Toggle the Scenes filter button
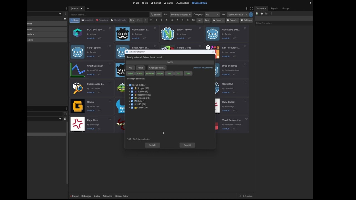Screen dimensions: 356x200 [x=139, y=73]
